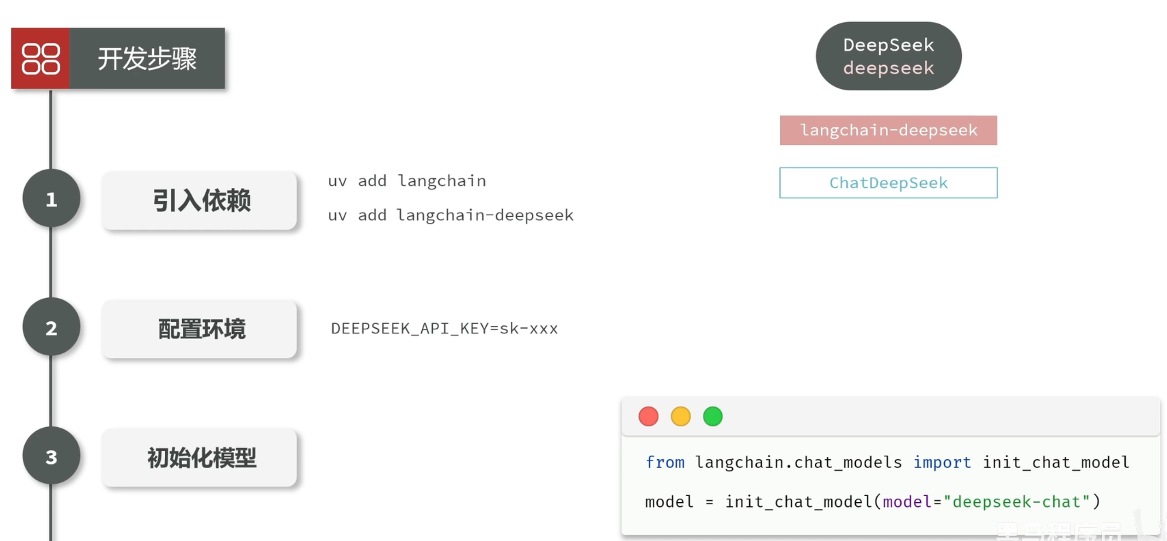Click the dark DeepSeek provider pill
This screenshot has width=1167, height=541.
pos(888,56)
